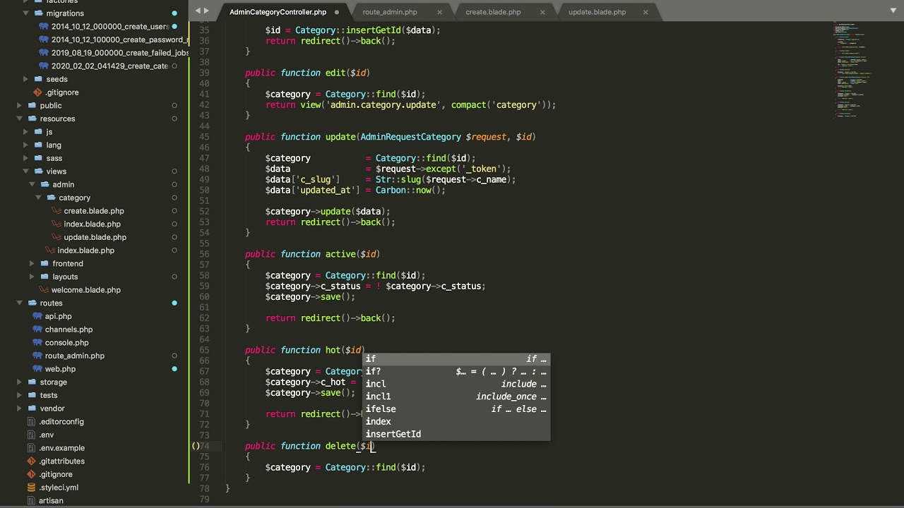Click the blade icon of index.blade.php inside category folder
This screenshot has width=904, height=508.
coord(57,224)
